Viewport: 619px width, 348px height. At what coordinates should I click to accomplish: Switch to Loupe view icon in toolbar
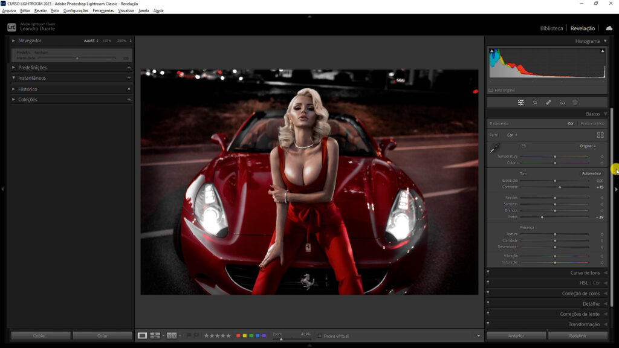pyautogui.click(x=142, y=335)
